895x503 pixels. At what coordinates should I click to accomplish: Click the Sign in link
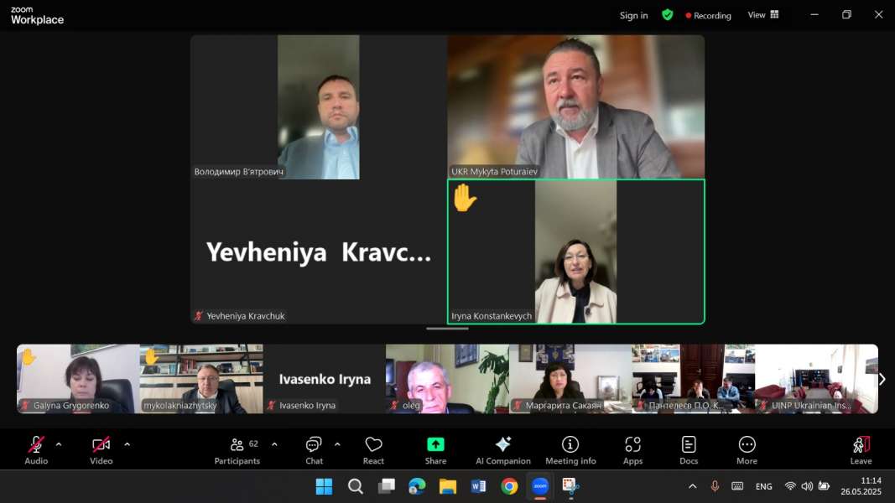(x=633, y=15)
